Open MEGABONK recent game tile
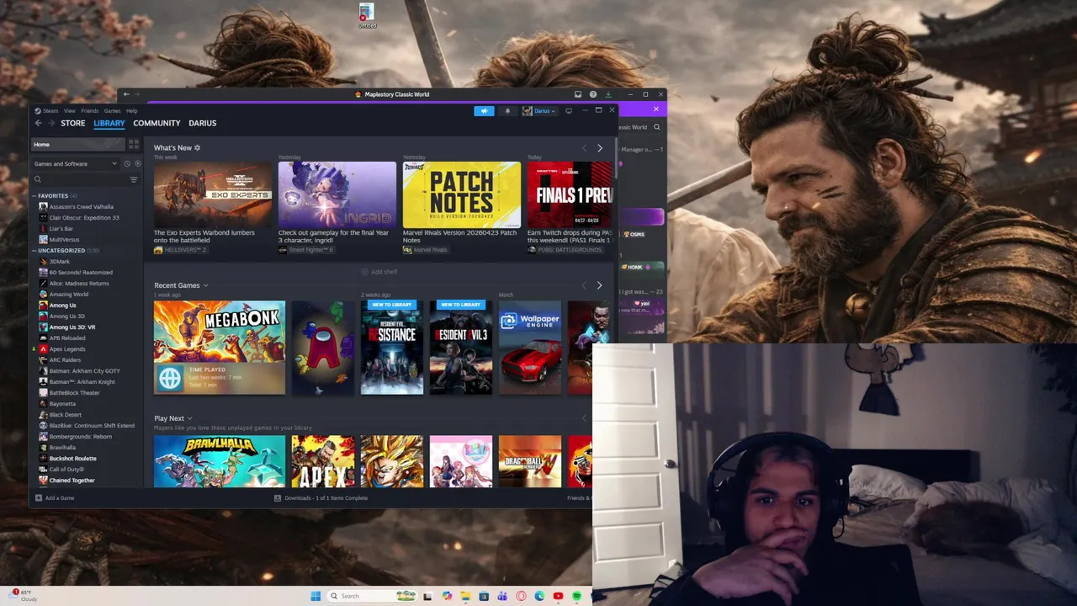Viewport: 1077px width, 606px height. (220, 348)
